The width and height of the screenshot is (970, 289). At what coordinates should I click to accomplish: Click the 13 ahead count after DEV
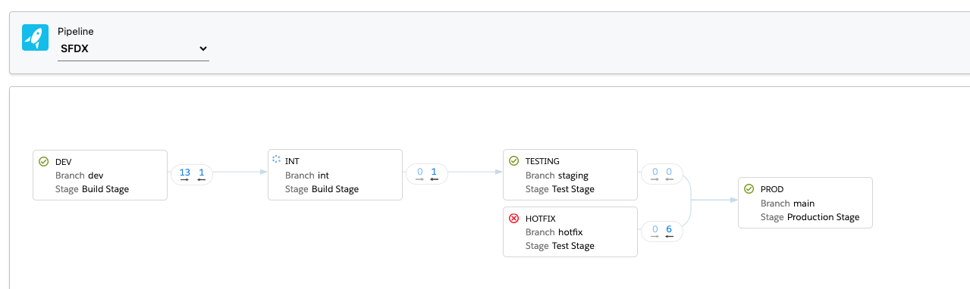coord(184,173)
